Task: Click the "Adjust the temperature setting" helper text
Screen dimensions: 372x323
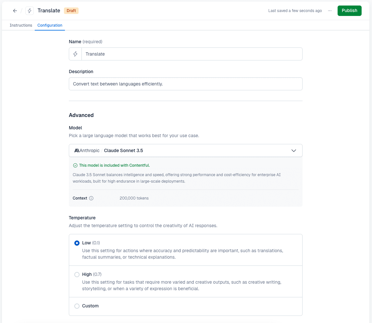Action: coord(143,226)
